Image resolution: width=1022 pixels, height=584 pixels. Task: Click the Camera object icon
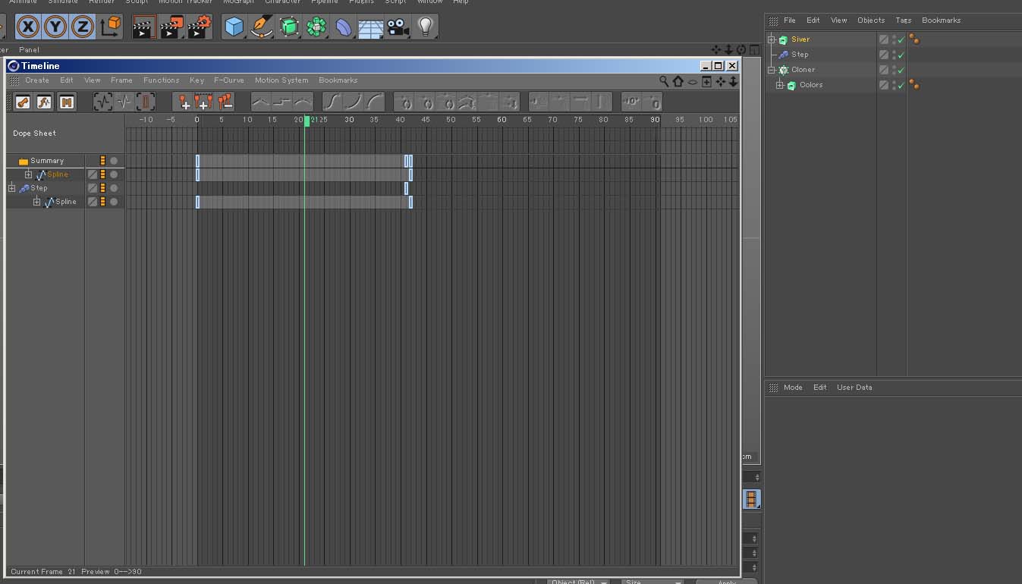coord(398,27)
